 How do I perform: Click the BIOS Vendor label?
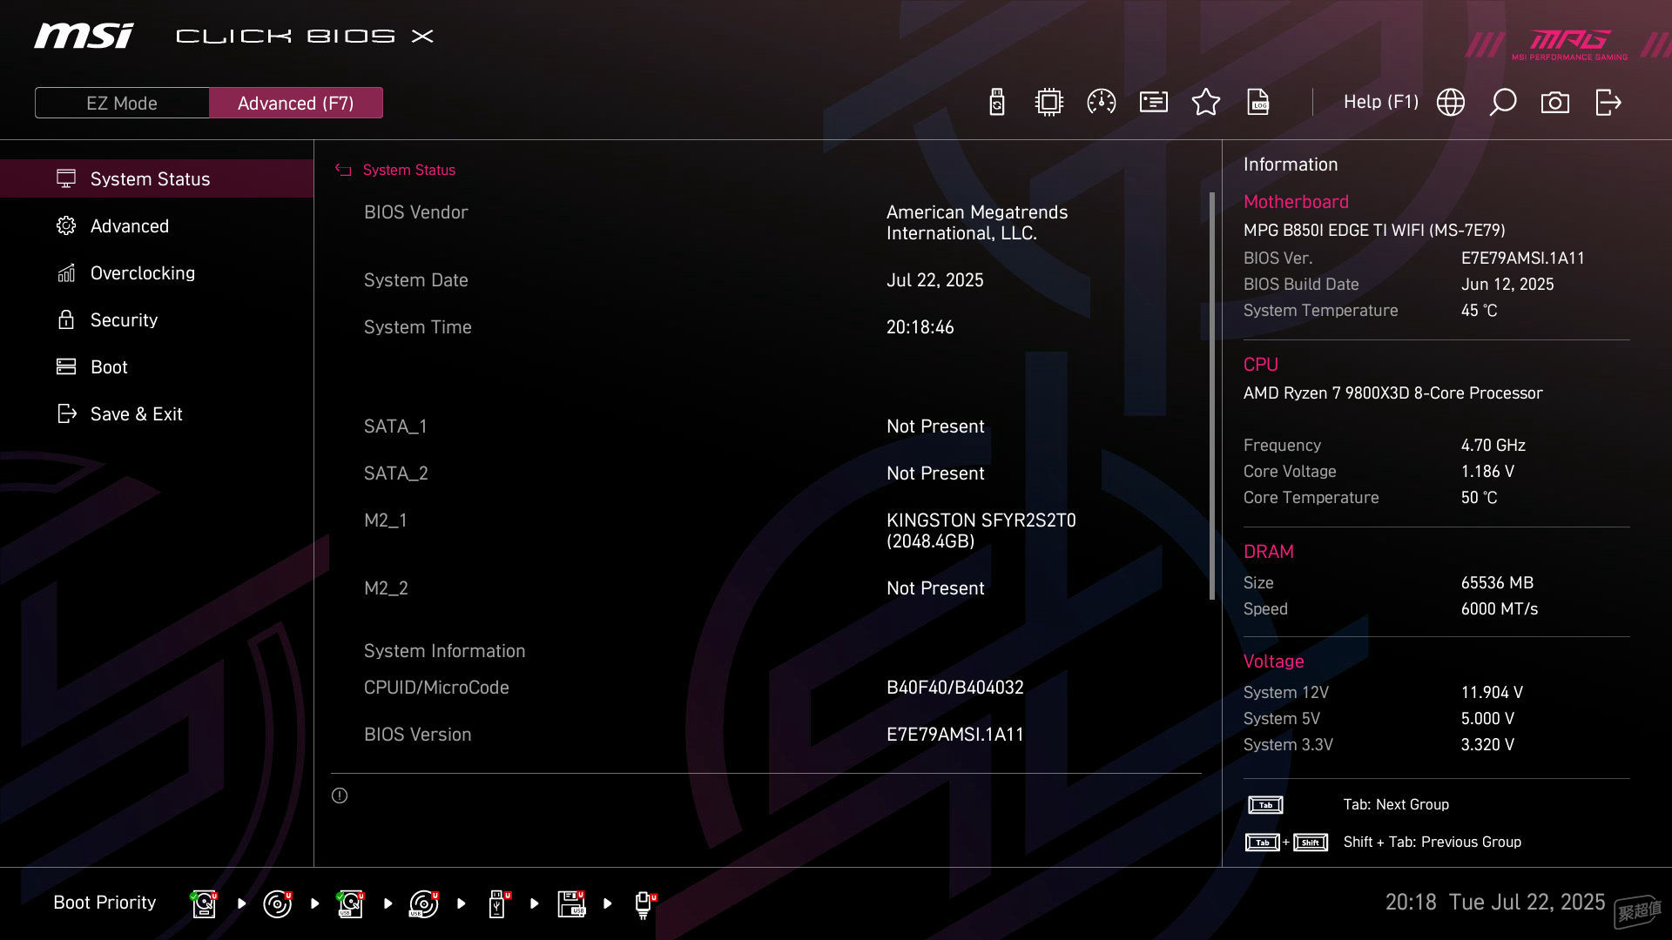(415, 212)
